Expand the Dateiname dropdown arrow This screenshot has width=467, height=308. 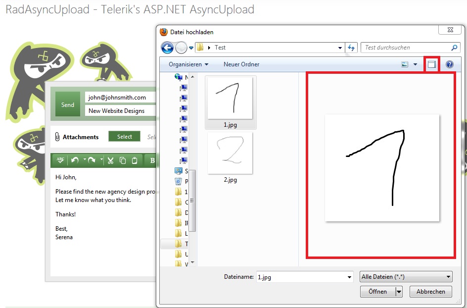pyautogui.click(x=349, y=277)
